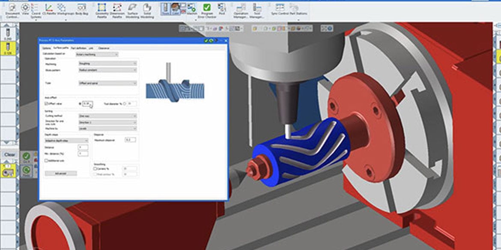Switch to the Clearance tab
This screenshot has width=501, height=250.
(x=104, y=48)
